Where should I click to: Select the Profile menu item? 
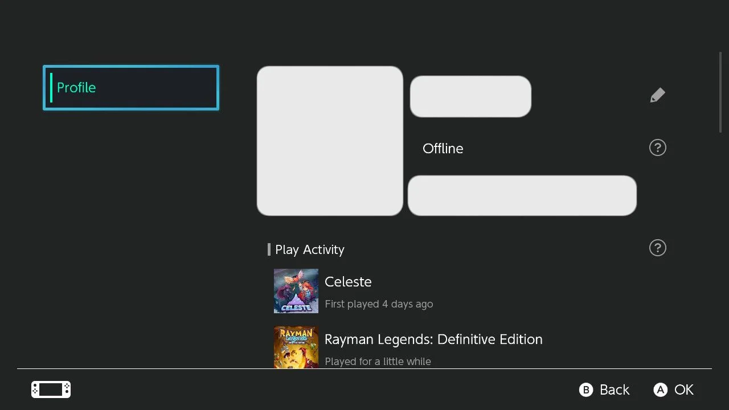[x=131, y=88]
